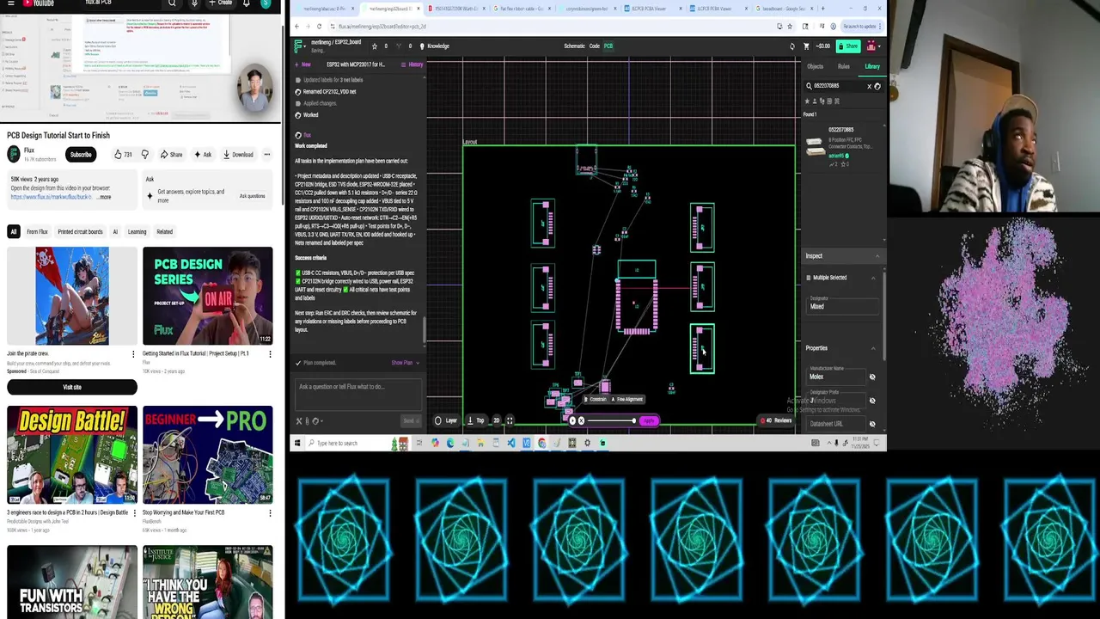The width and height of the screenshot is (1100, 619).
Task: Open the flux.ai link in description
Action: pos(51,197)
